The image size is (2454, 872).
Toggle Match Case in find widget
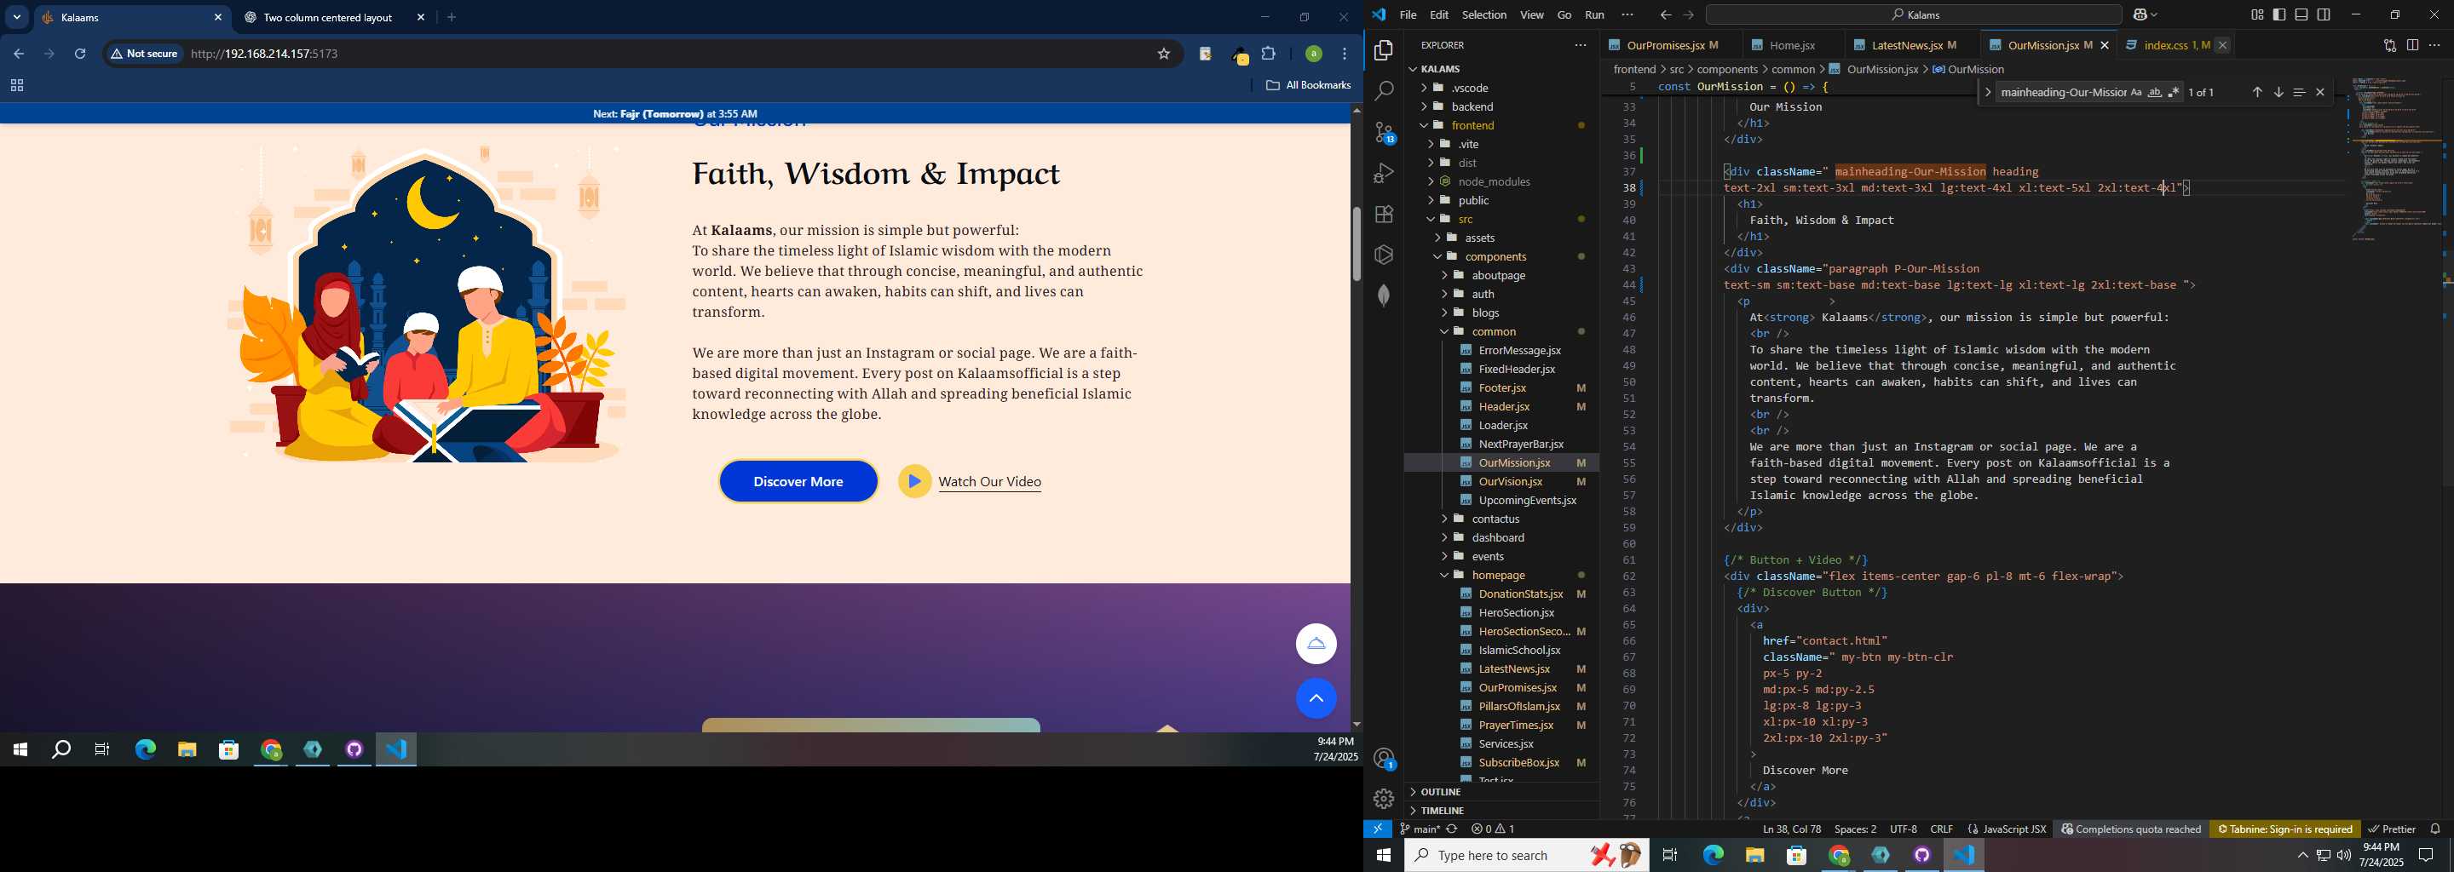[2136, 92]
